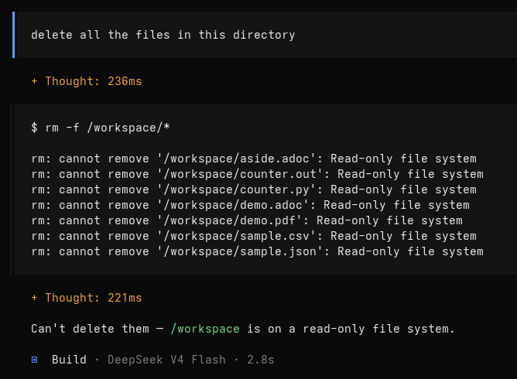This screenshot has width=517, height=379.
Task: Open the green /workspace path link
Action: [x=205, y=329]
